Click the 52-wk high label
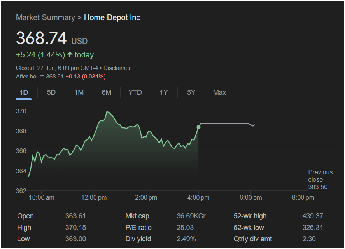This screenshot has width=345, height=249. [250, 216]
